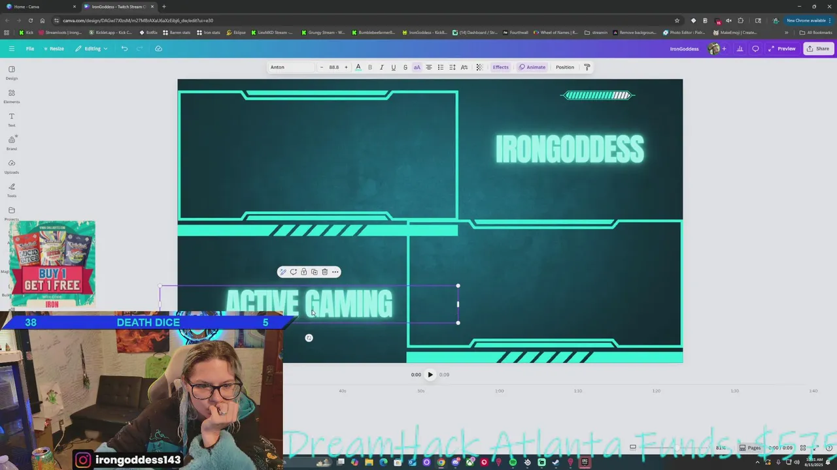Expand the All Bookmarks folder
837x470 pixels.
[x=815, y=33]
